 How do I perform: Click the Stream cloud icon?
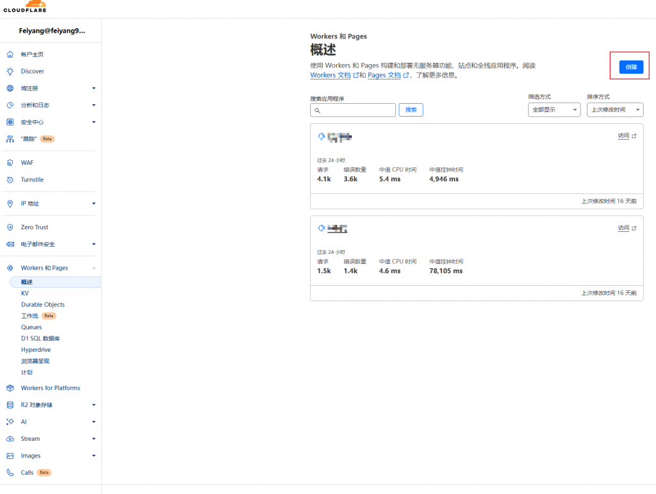[10, 439]
